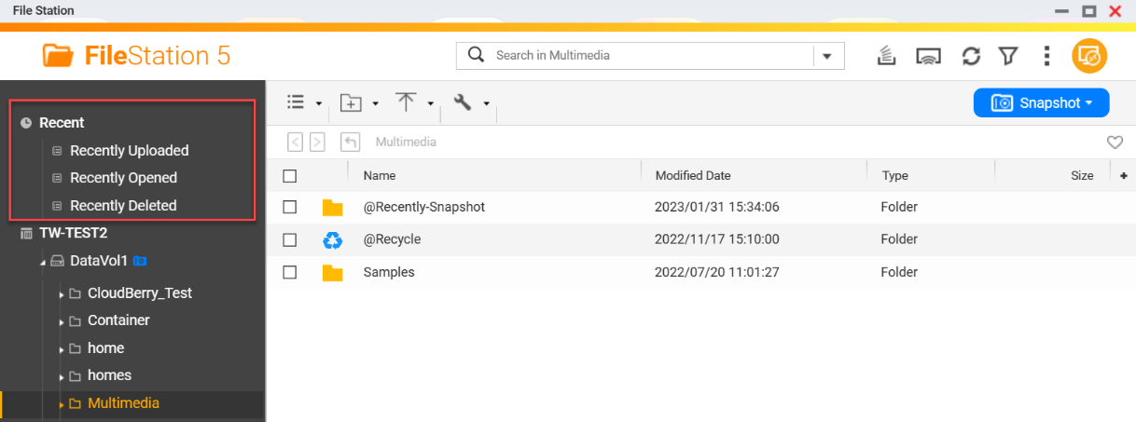
Task: Collapse the DataVol1 tree node
Action: click(x=43, y=262)
